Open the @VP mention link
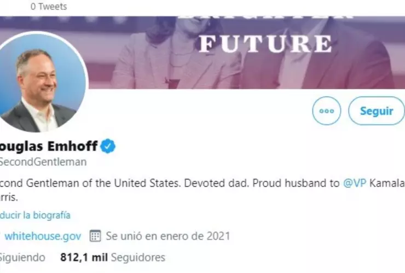The width and height of the screenshot is (405, 273). (x=354, y=183)
